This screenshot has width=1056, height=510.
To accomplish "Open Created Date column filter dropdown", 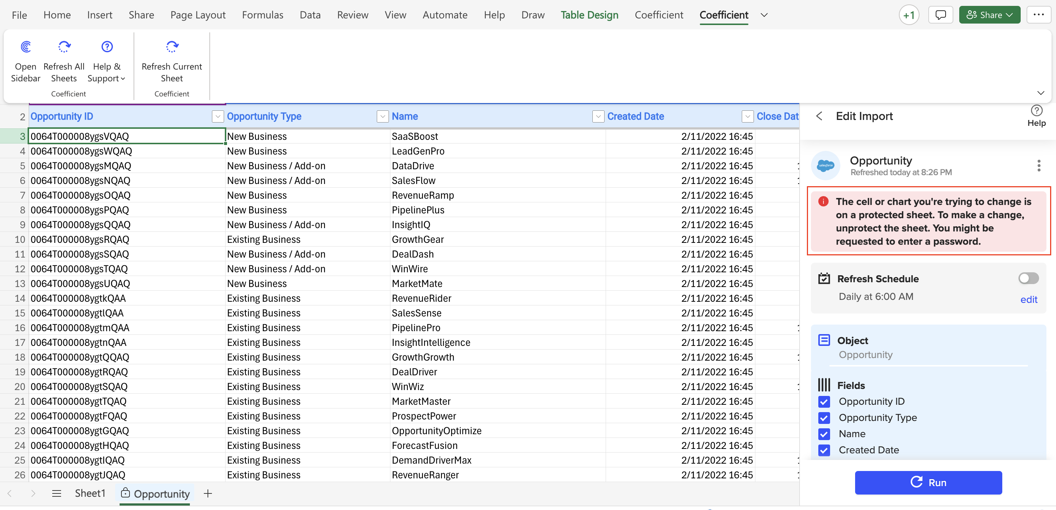I will (748, 116).
